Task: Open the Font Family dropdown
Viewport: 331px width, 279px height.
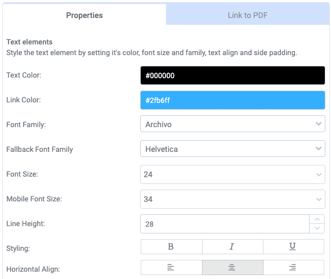Action: click(232, 124)
